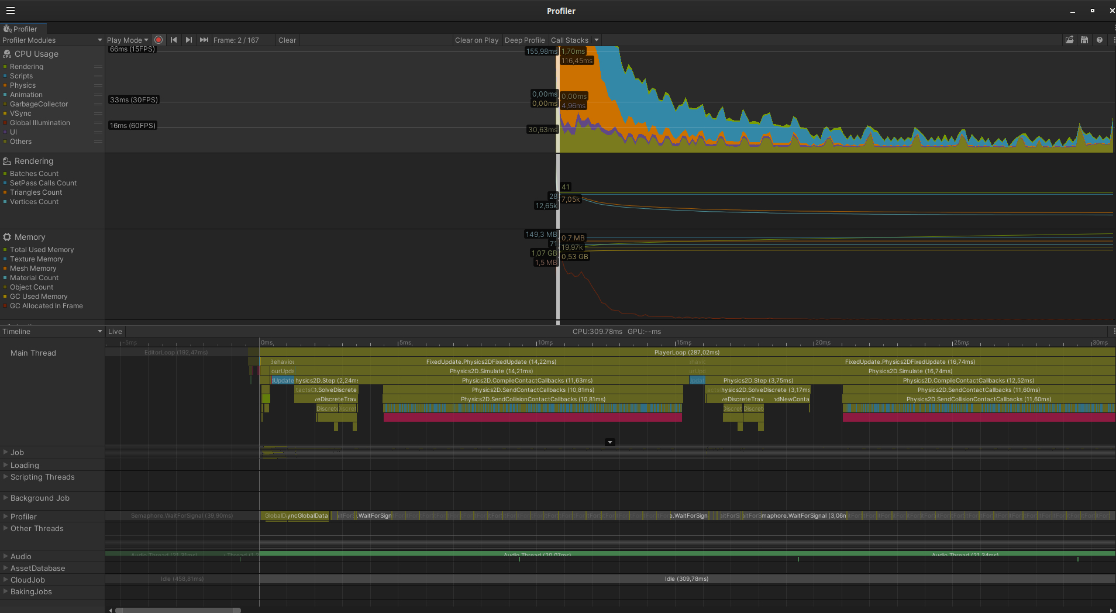Toggle the Rendering series in CPU Usage
The image size is (1116, 613).
[26, 67]
